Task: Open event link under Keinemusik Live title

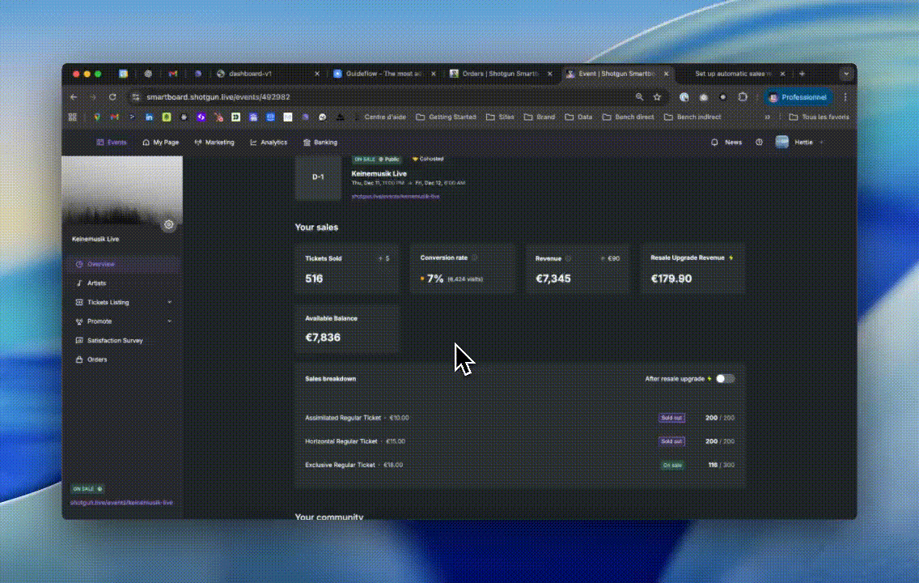Action: [x=396, y=197]
